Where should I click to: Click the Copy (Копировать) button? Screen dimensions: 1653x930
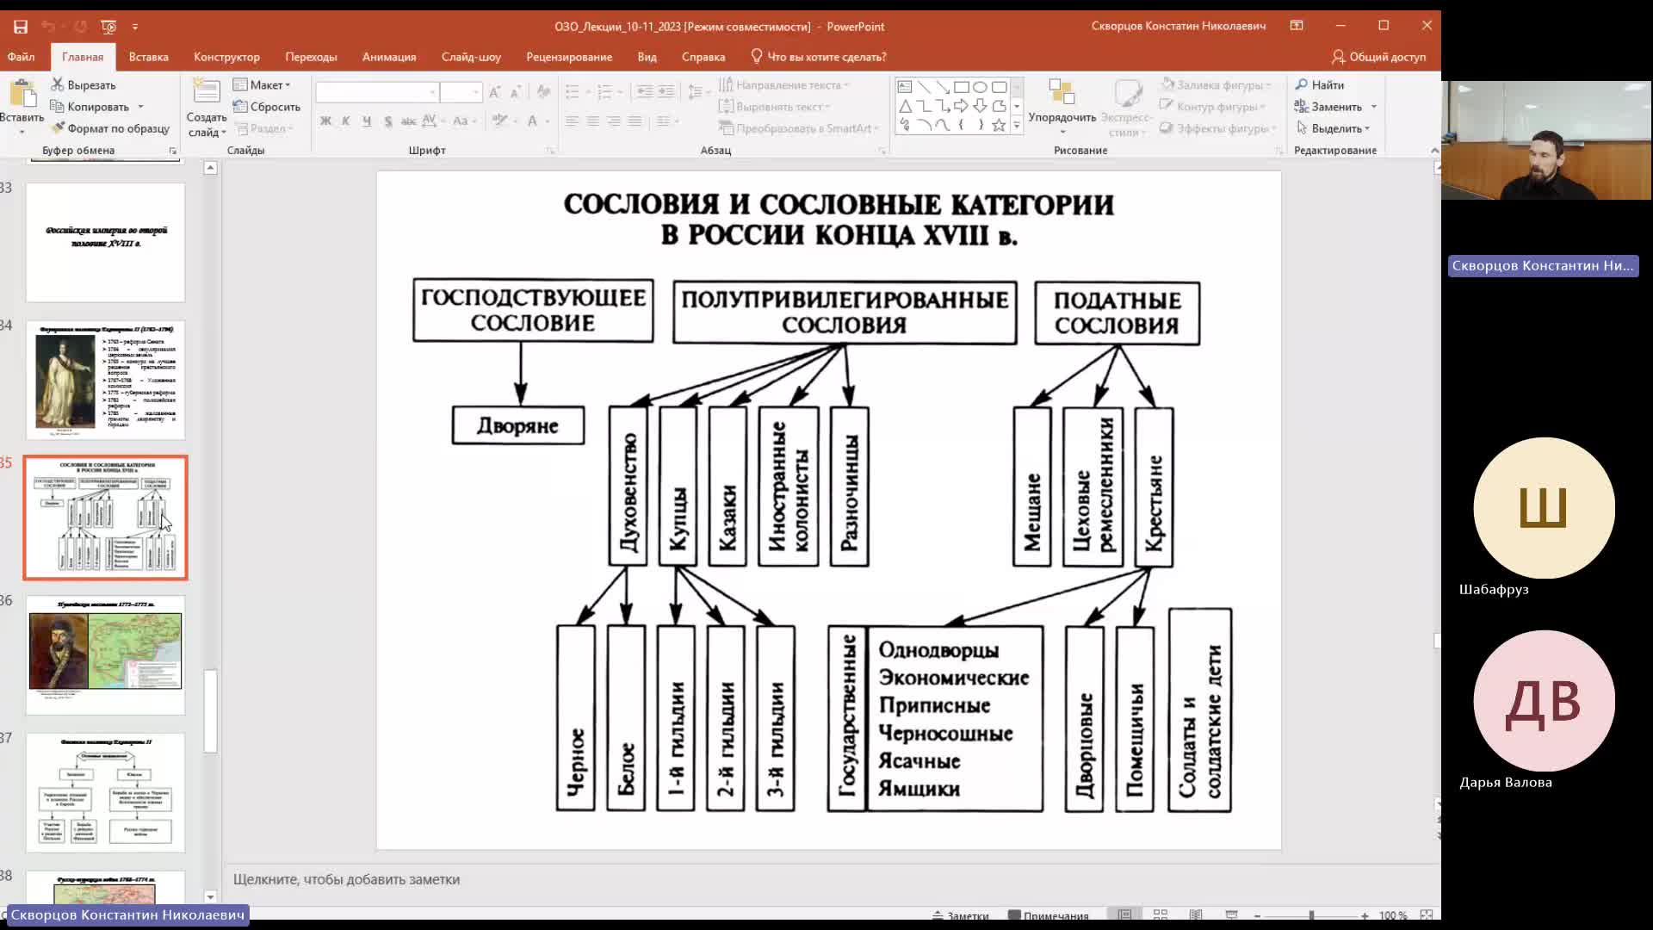90,106
